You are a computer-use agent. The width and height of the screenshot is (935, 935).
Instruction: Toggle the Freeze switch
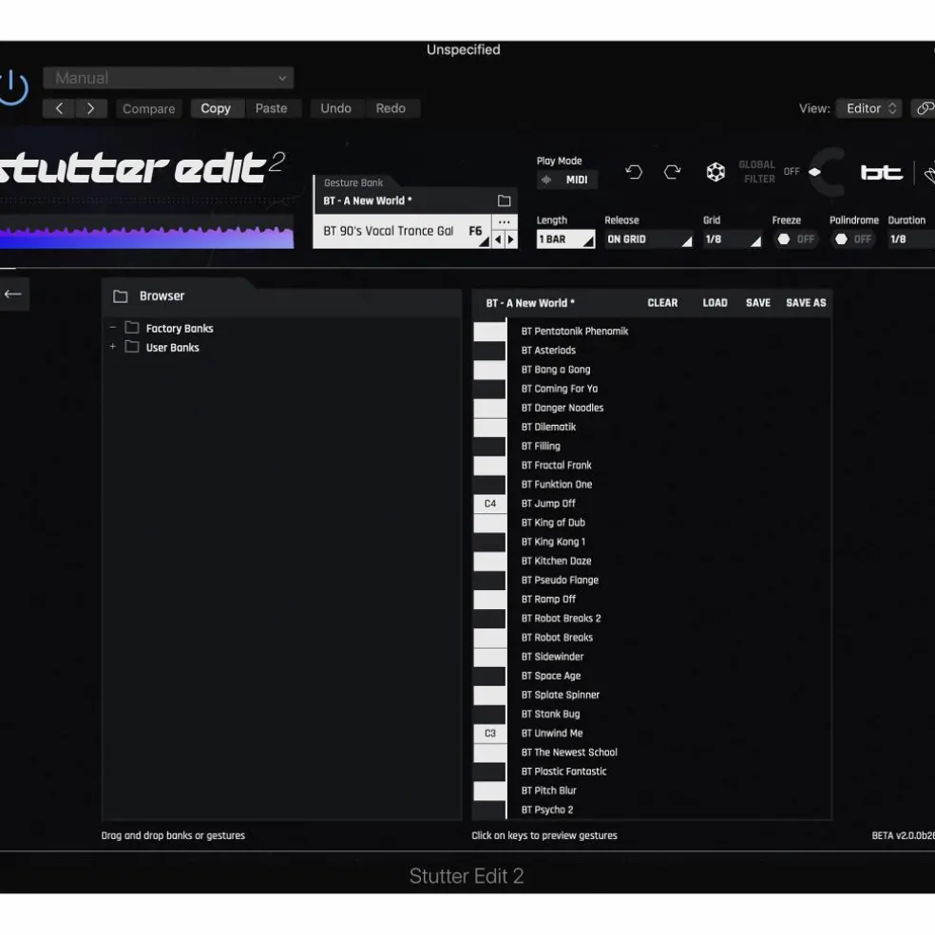(795, 239)
